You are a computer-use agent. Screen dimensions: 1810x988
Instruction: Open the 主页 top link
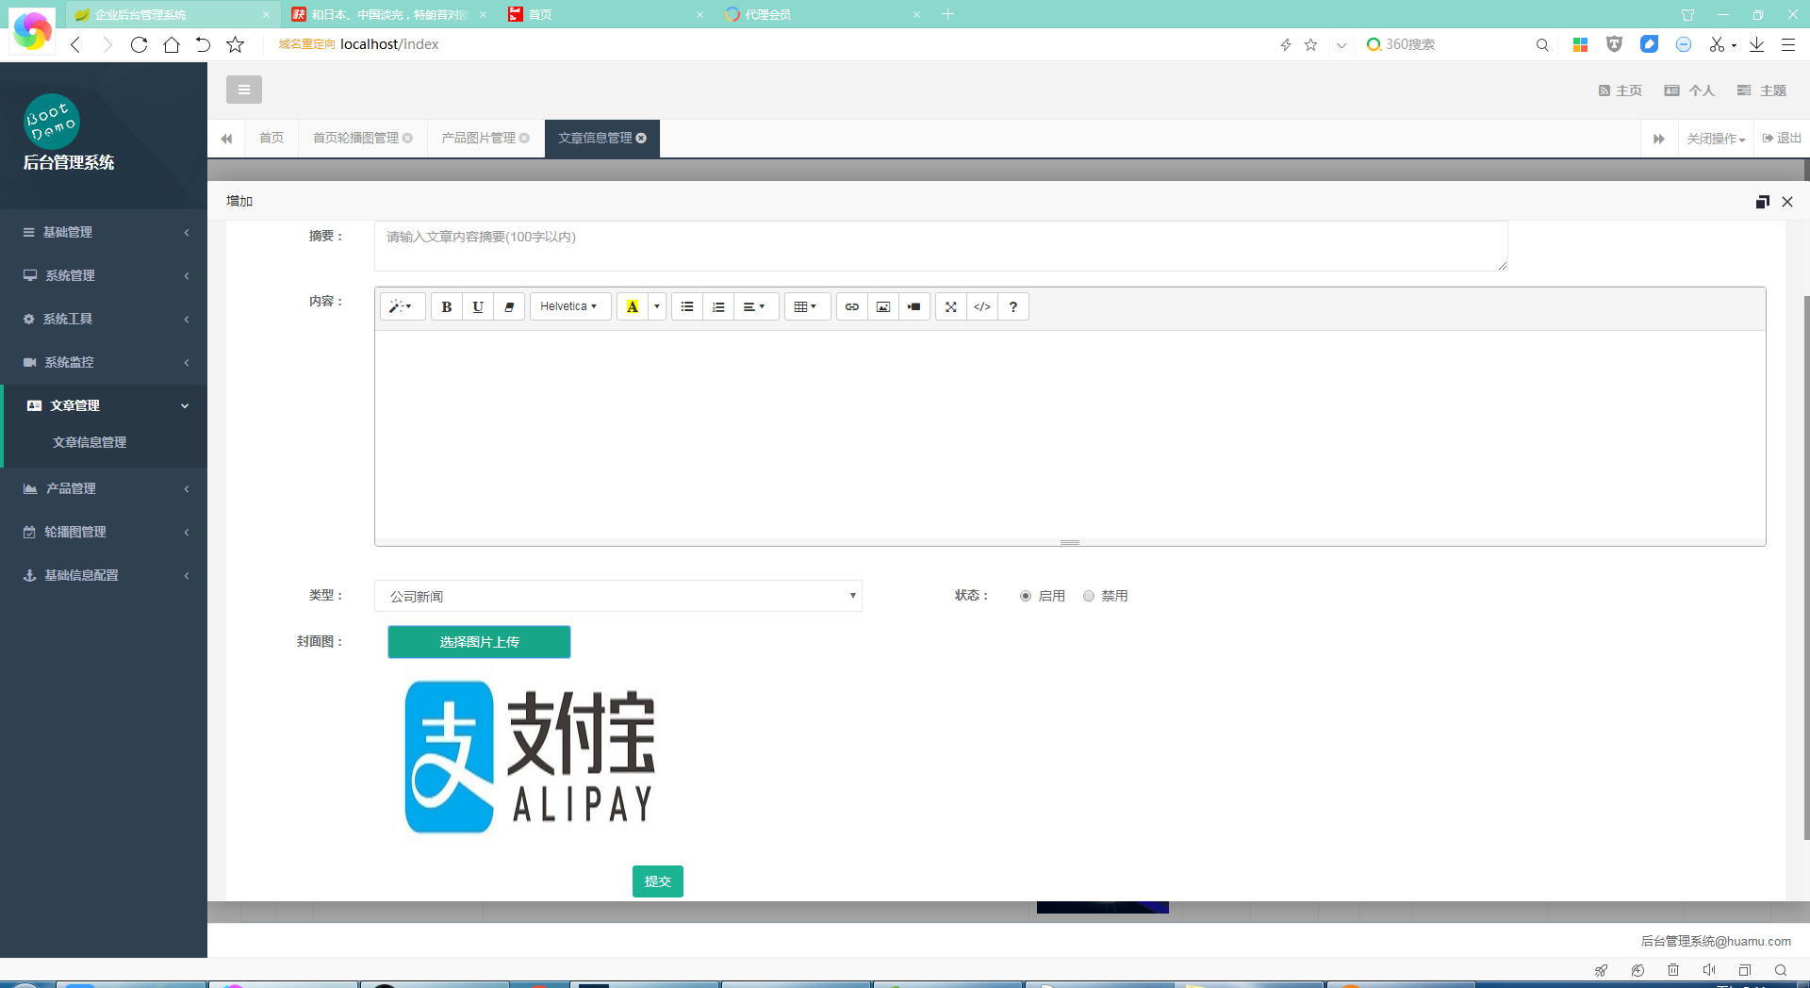[1621, 91]
